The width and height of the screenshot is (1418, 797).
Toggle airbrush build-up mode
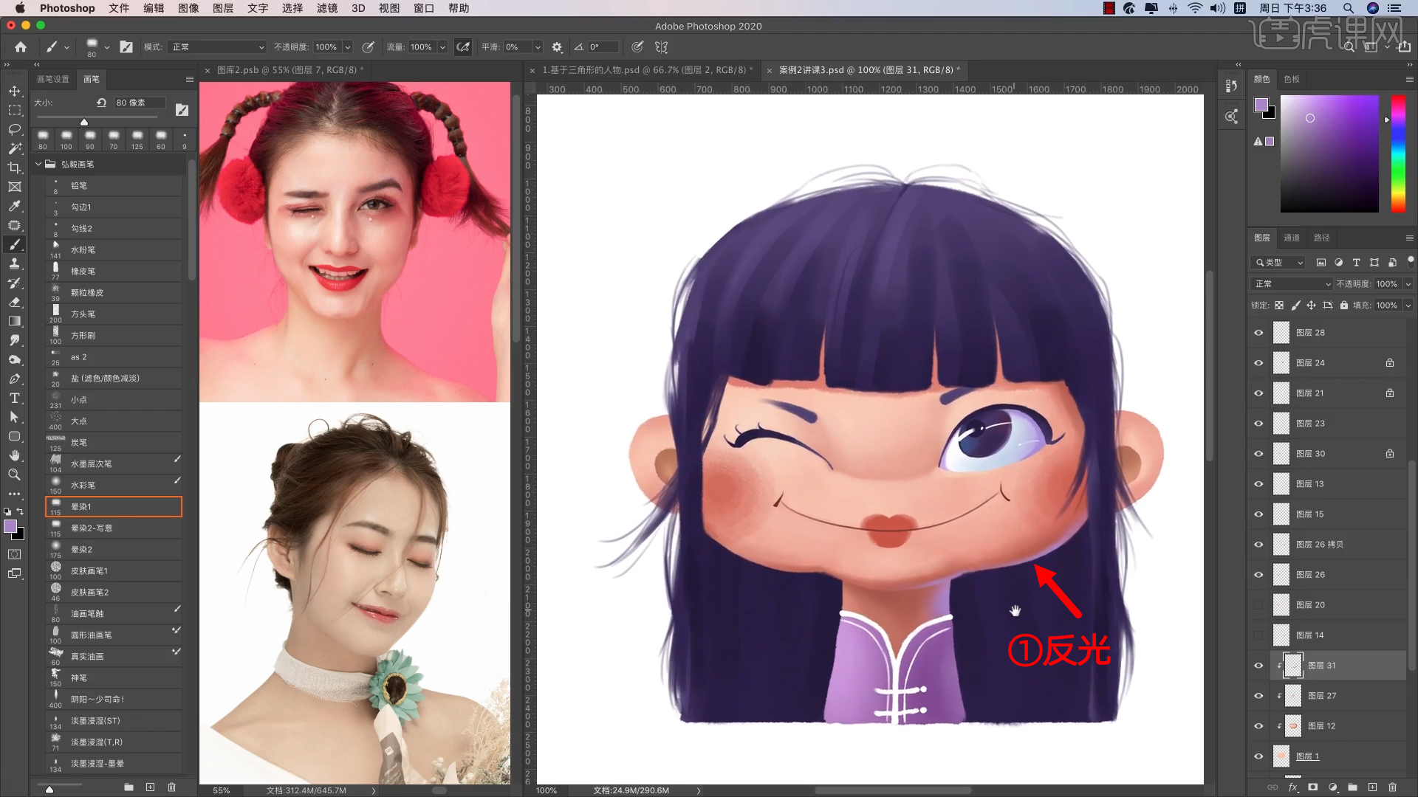pos(463,46)
